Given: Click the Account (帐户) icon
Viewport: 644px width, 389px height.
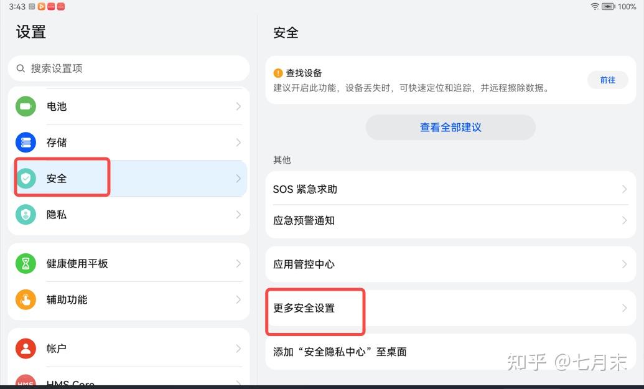Looking at the screenshot, I should pos(26,348).
